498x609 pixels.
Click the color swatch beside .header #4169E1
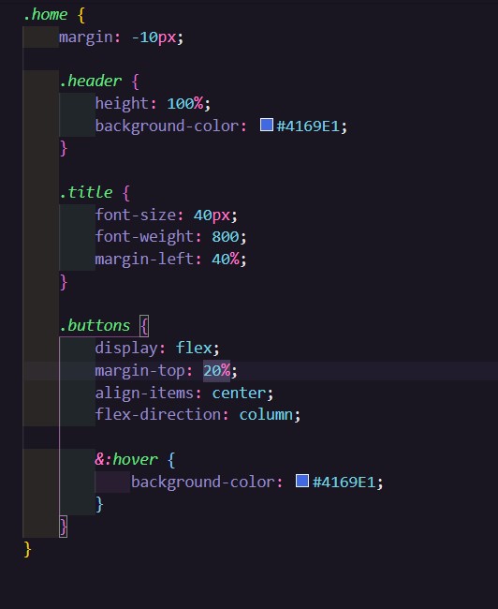[267, 125]
